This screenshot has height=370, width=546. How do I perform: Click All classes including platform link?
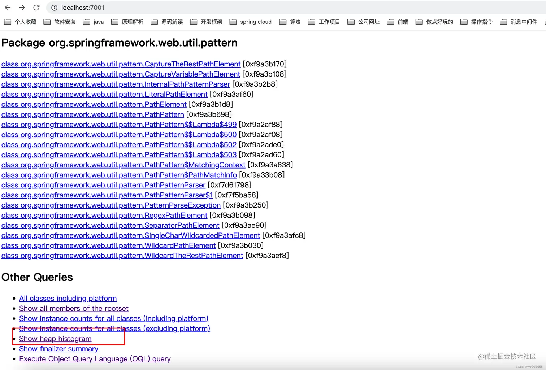[68, 299]
